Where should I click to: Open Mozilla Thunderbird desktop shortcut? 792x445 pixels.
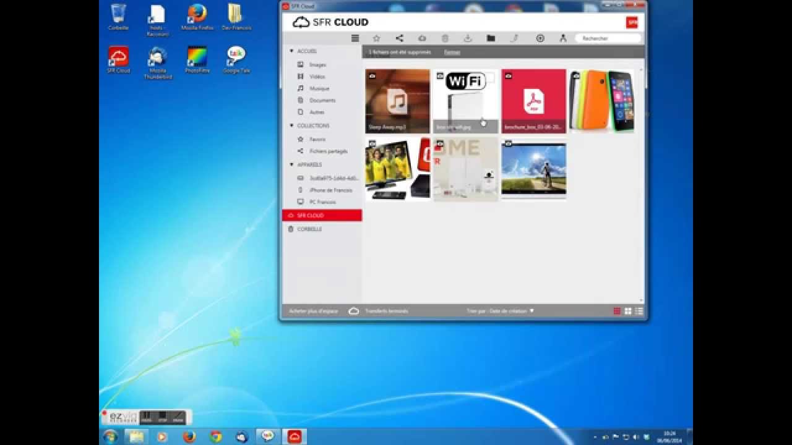click(158, 62)
